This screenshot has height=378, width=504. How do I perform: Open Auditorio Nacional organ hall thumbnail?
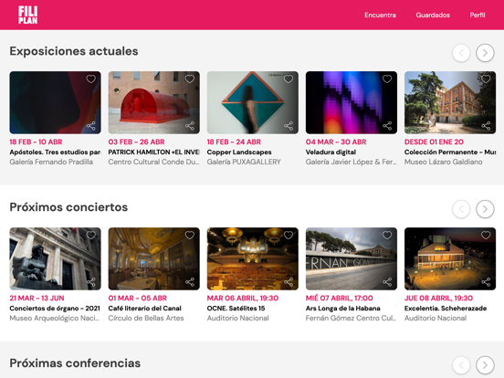tap(252, 258)
